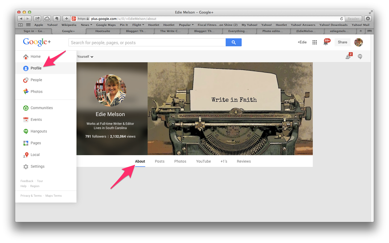Click the 791 followers count
The height and width of the screenshot is (243, 389).
[96, 137]
